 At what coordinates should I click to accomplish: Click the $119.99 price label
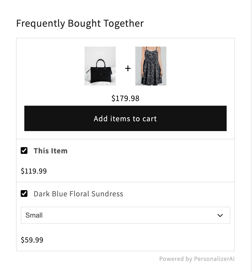tap(34, 171)
